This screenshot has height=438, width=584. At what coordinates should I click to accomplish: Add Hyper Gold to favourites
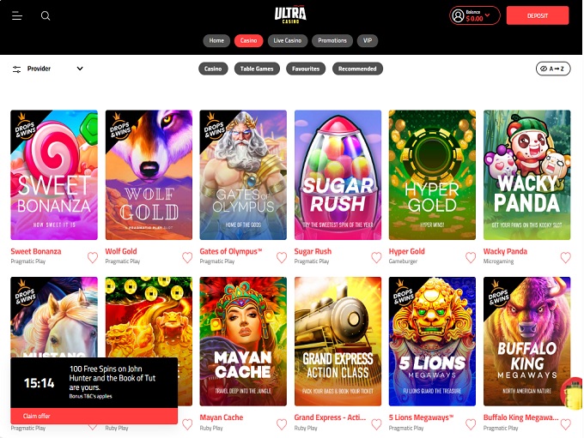point(471,257)
